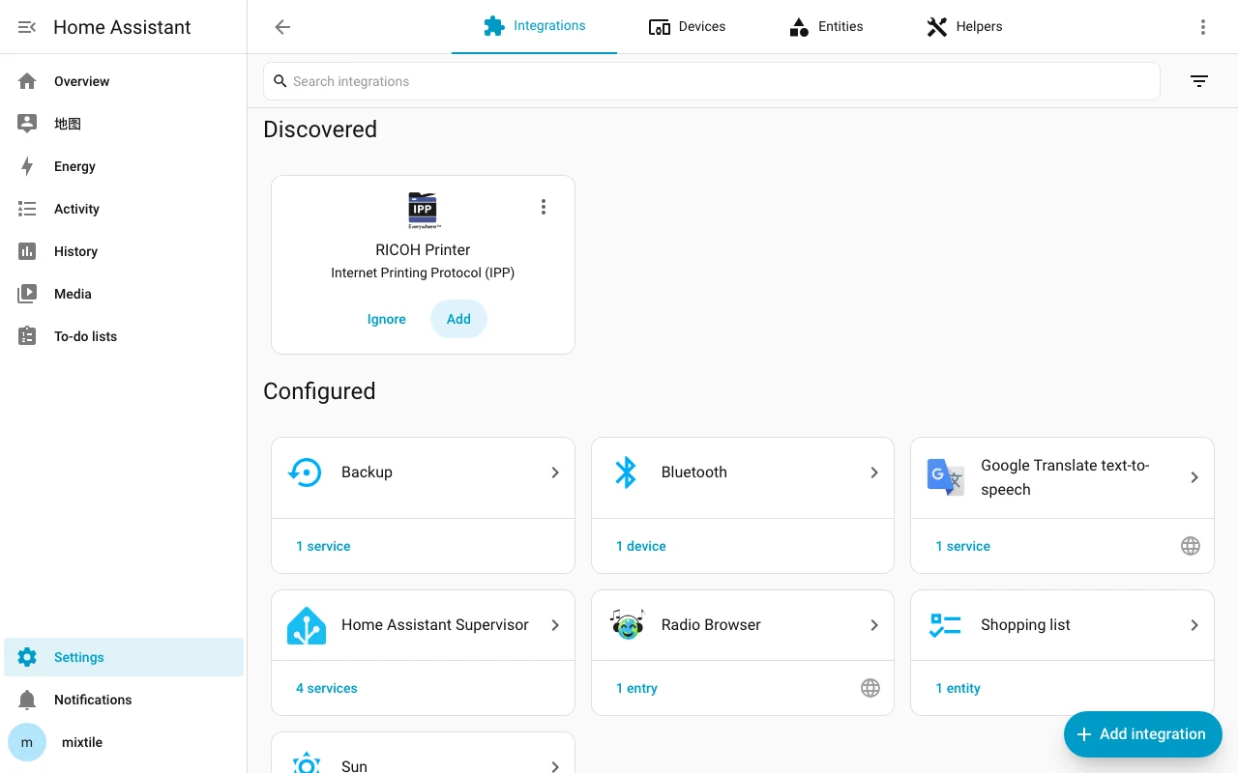The image size is (1238, 773).
Task: Click the Bluetooth integration icon
Action: point(627,472)
